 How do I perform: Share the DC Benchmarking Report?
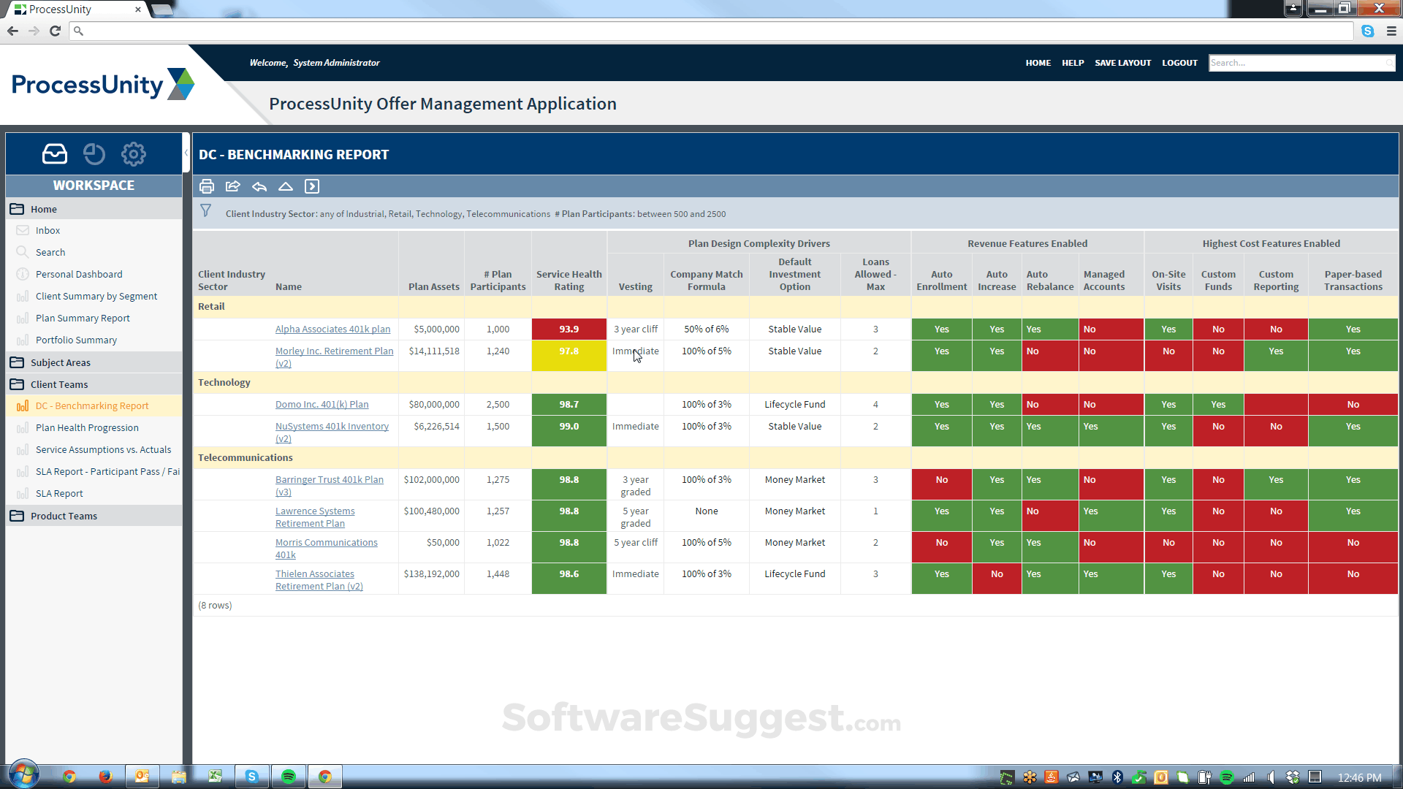pyautogui.click(x=232, y=186)
